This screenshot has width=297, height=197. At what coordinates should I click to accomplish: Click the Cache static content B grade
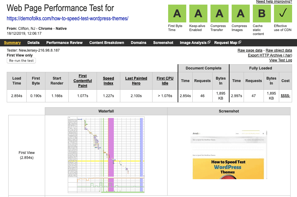(x=261, y=14)
